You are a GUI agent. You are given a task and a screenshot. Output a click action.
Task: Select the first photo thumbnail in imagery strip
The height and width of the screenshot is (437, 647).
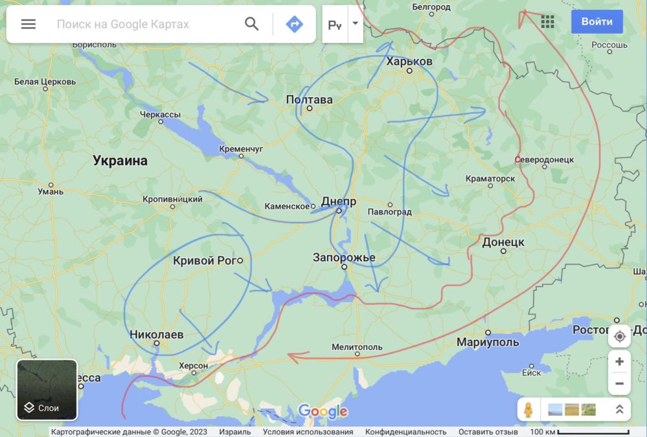pos(556,409)
